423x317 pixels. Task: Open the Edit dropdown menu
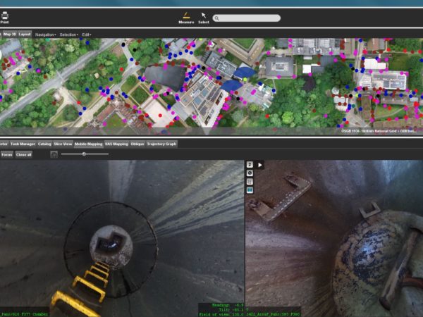pyautogui.click(x=87, y=35)
